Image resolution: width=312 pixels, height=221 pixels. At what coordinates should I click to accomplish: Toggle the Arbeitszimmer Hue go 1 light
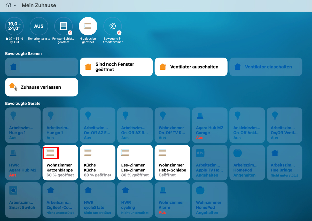pos(23,125)
